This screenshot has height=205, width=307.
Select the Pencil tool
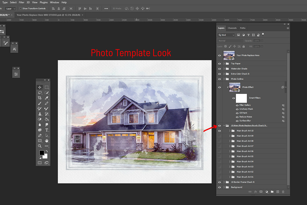pos(47,103)
